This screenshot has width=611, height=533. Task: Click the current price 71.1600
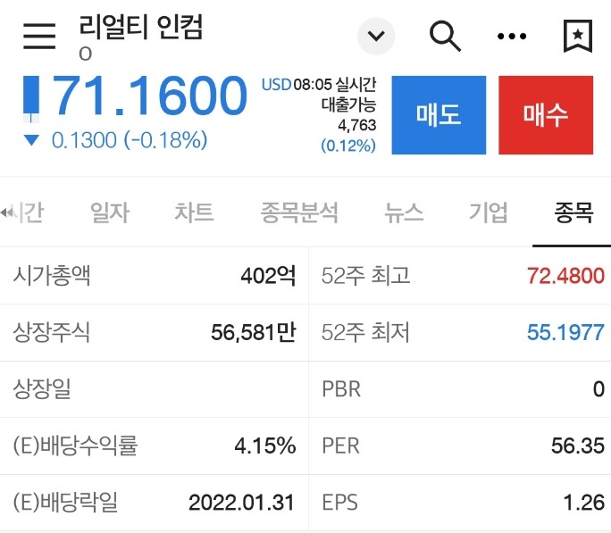pyautogui.click(x=150, y=96)
